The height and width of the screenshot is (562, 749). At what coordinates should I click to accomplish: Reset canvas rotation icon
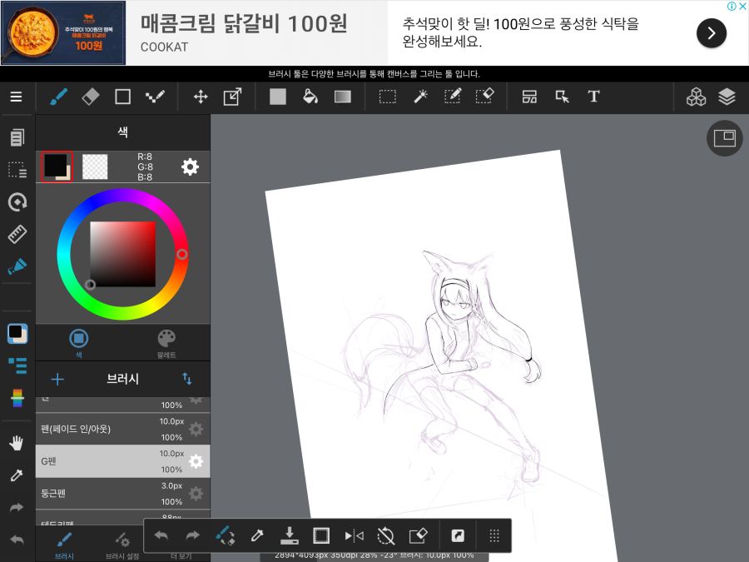[x=386, y=535]
